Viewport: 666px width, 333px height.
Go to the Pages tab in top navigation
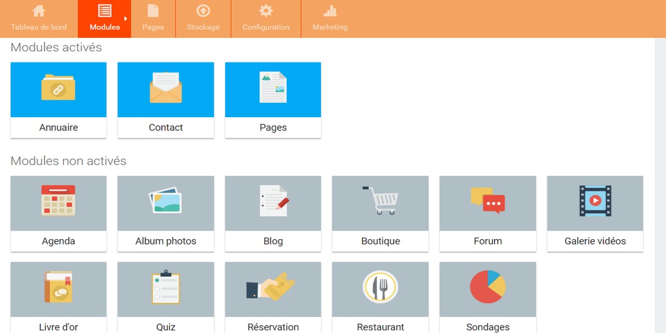pyautogui.click(x=153, y=19)
